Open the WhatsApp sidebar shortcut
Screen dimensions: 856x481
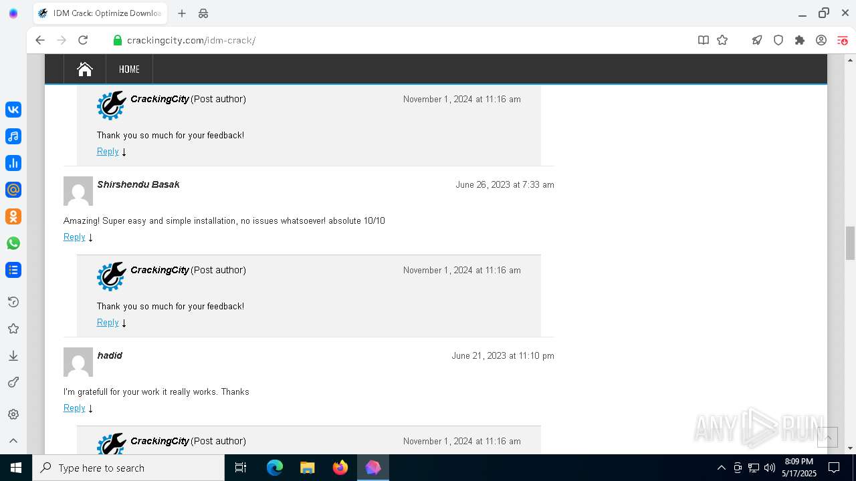tap(13, 243)
